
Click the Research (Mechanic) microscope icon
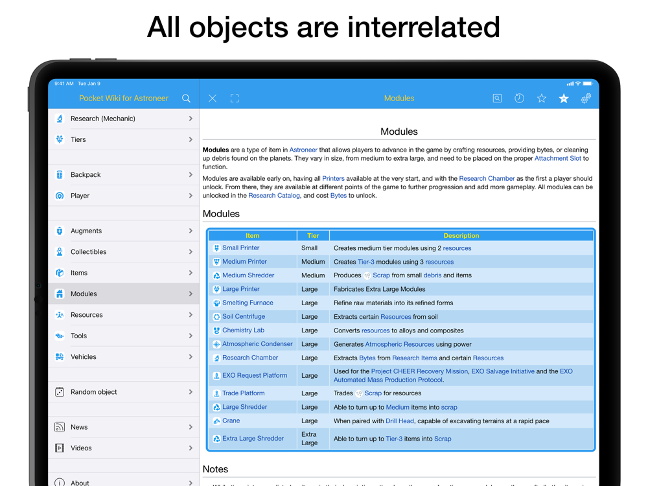tap(60, 119)
